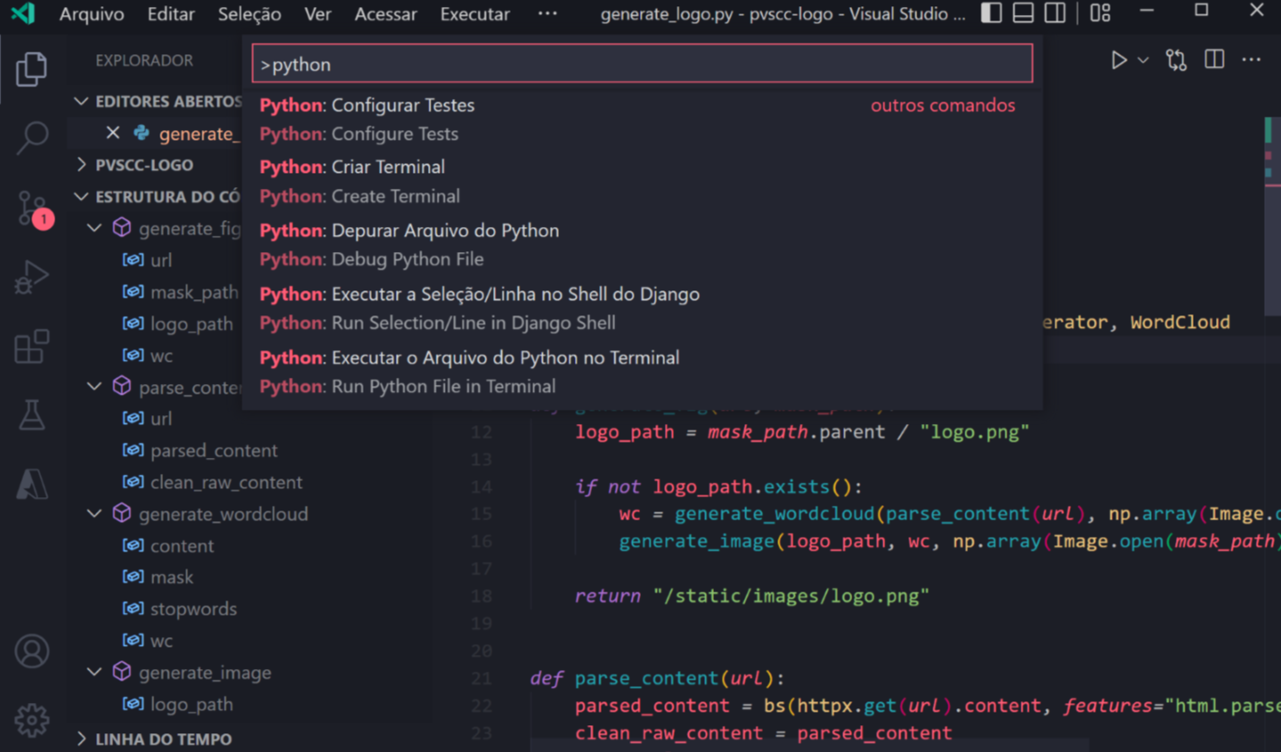Open the Accounts icon in activity bar
This screenshot has width=1281, height=752.
tap(32, 651)
